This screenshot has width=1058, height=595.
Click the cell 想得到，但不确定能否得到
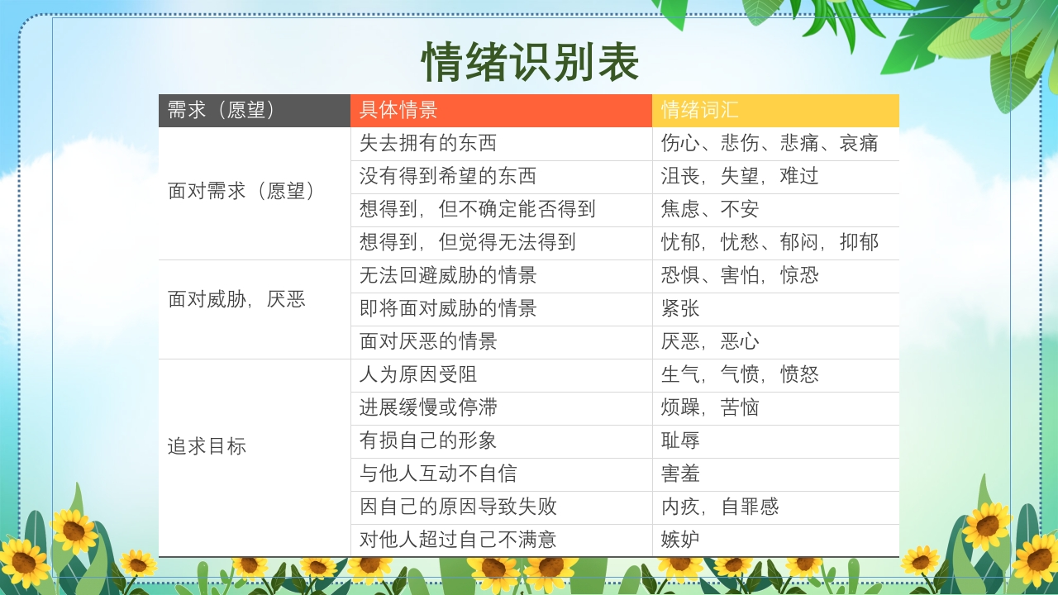501,210
